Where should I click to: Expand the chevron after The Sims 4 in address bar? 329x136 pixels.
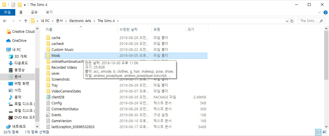pyautogui.click(x=118, y=21)
